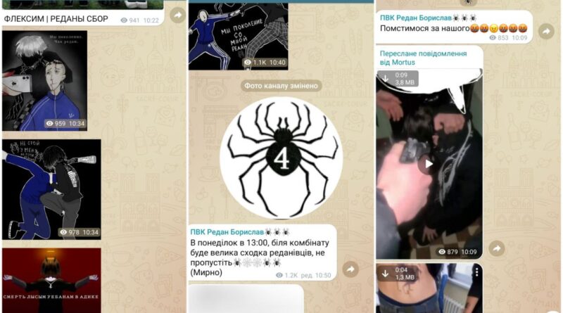Image resolution: width=563 pixels, height=313 pixels.
Task: Select the Переслане повідомлення label
Action: [x=424, y=53]
